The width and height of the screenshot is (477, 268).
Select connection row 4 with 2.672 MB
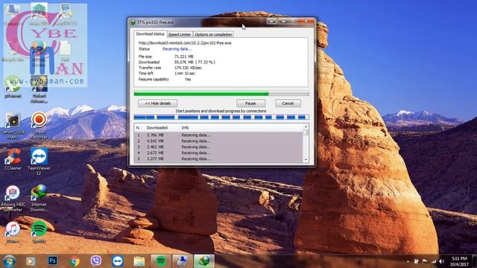pos(218,153)
